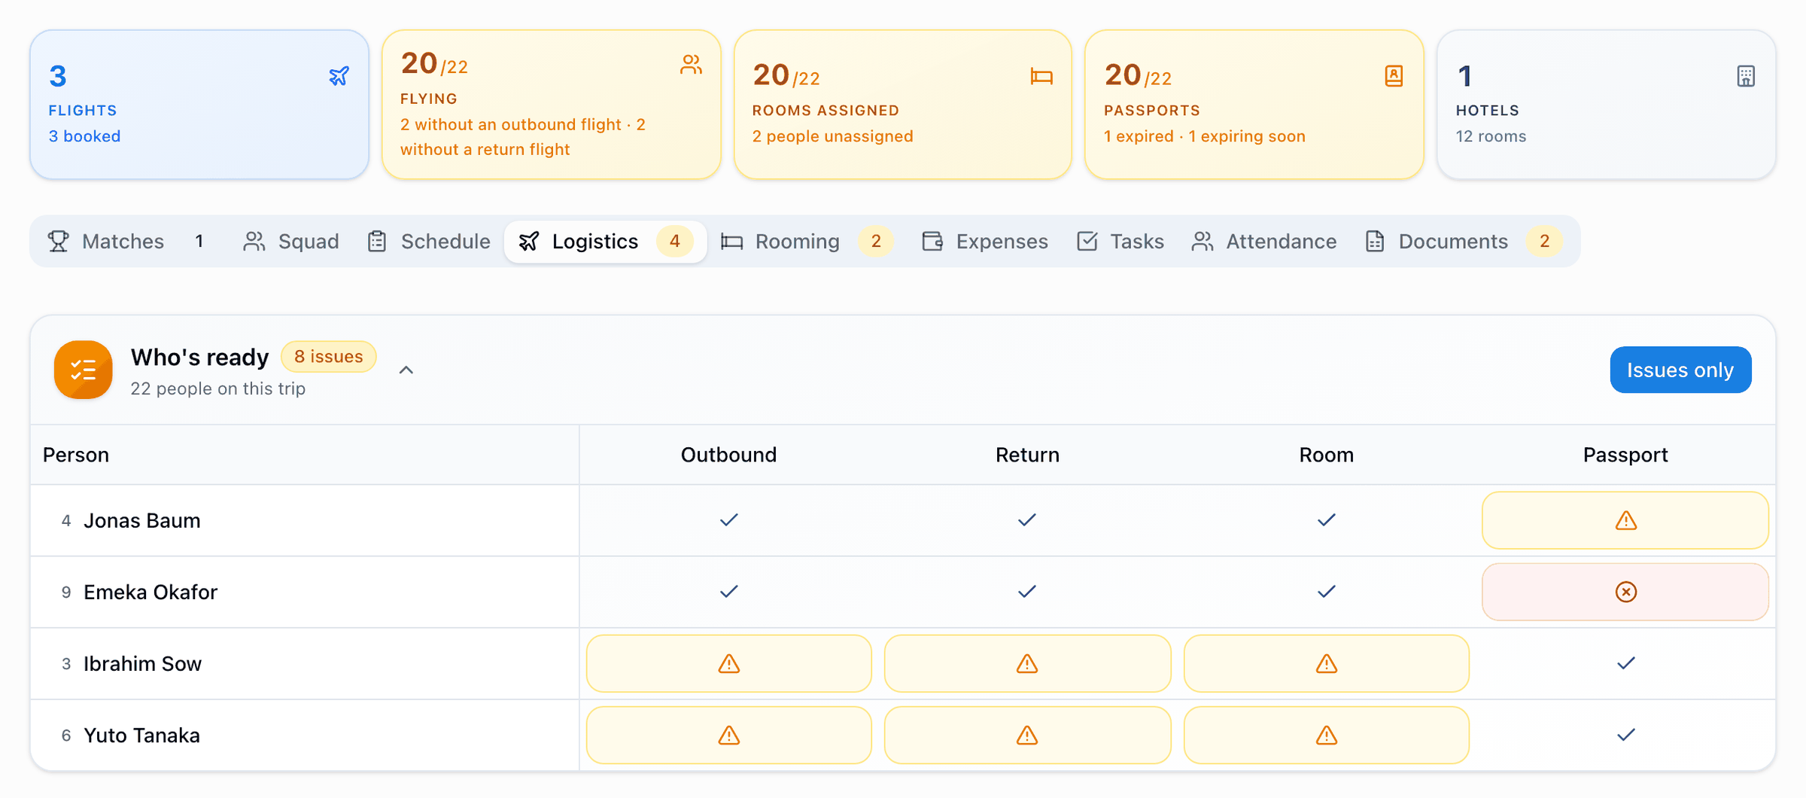This screenshot has height=798, width=1806.
Task: Click Ibrahim Sow's room warning icon
Action: 1326,663
